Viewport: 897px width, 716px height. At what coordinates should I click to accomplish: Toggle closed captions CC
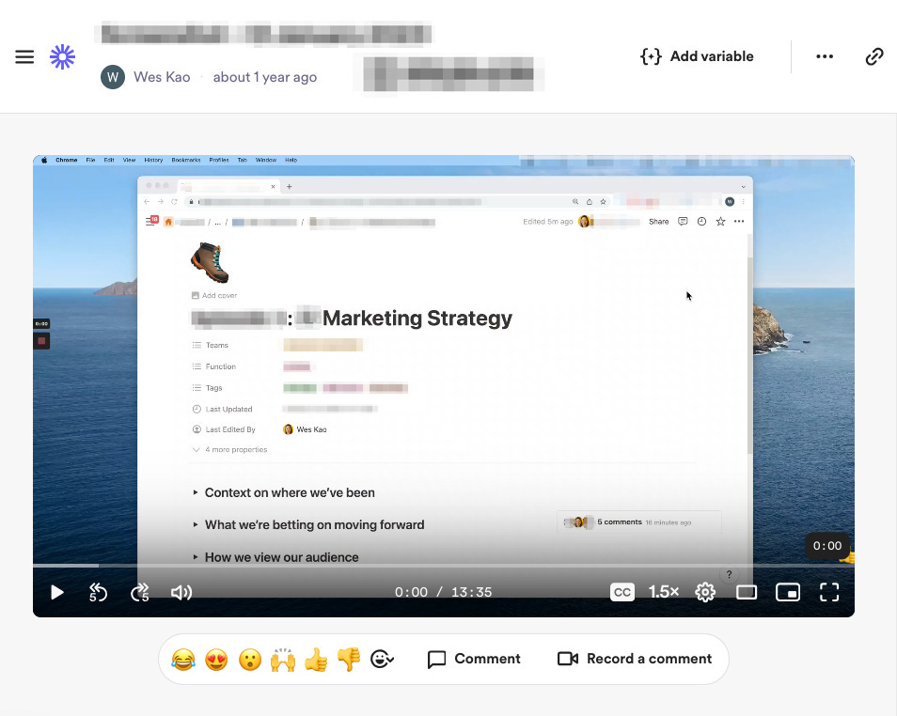(622, 593)
